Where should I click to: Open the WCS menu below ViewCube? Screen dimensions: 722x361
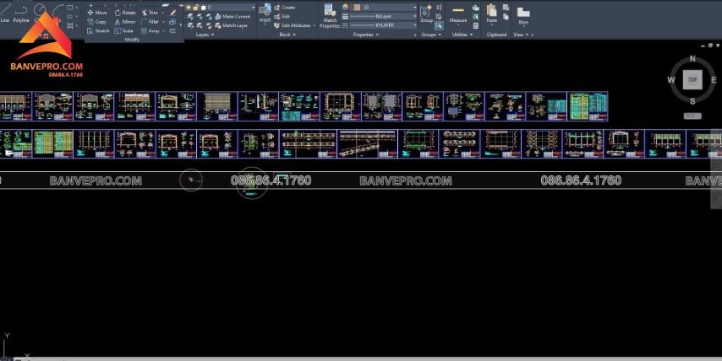click(x=692, y=116)
